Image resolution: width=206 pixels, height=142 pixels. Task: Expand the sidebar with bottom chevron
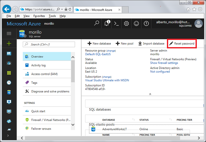pyautogui.click(x=8, y=135)
